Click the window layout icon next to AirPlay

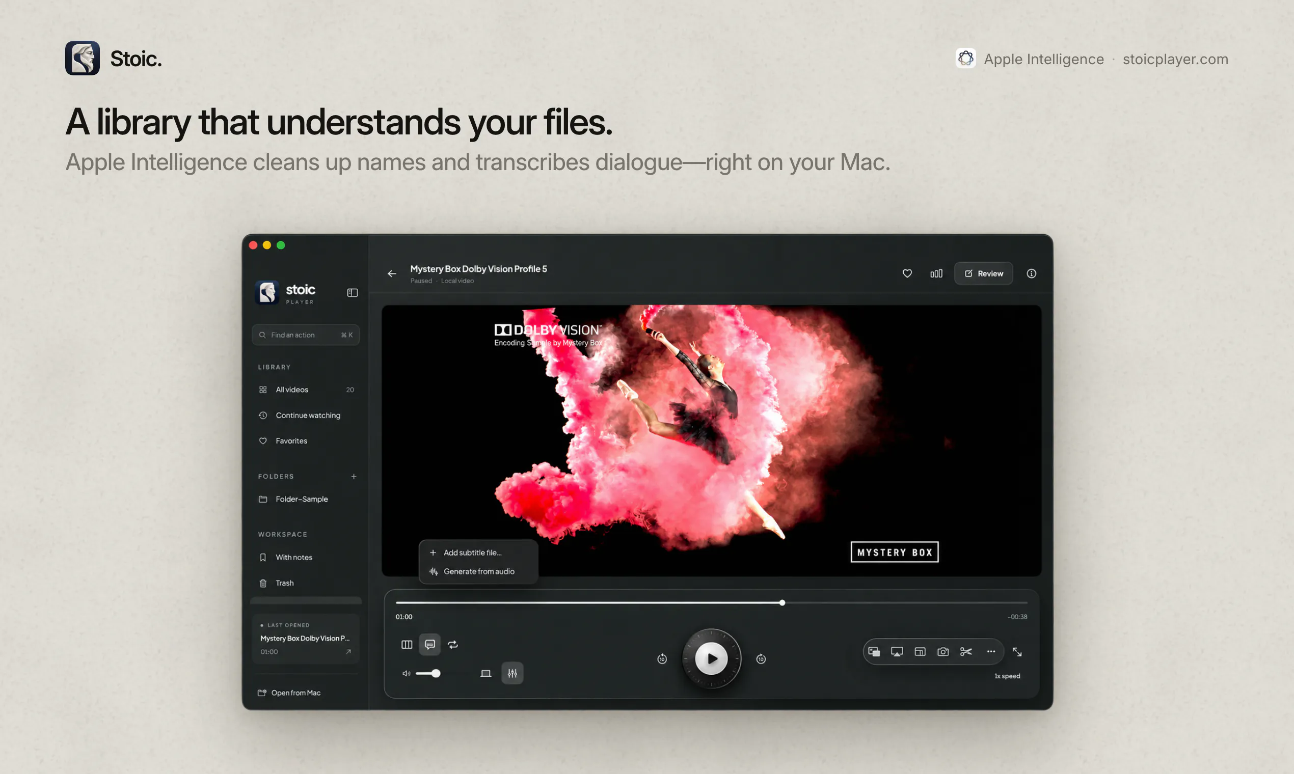920,651
